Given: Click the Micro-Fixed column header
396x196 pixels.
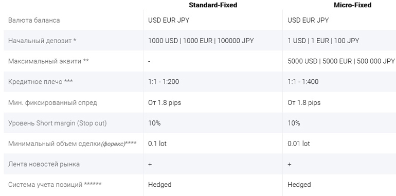Looking at the screenshot, I should pyautogui.click(x=352, y=5).
